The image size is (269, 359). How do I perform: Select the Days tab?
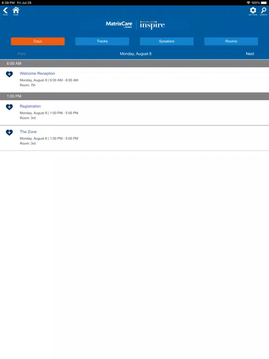click(x=38, y=41)
